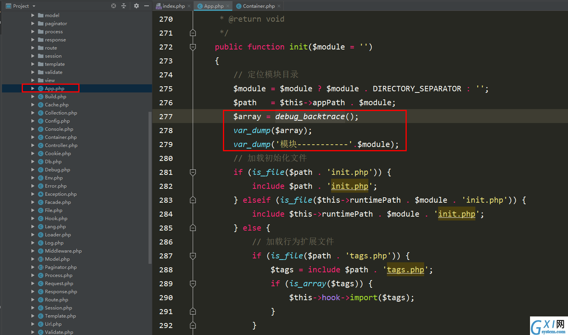Expand the response folder
The height and width of the screenshot is (335, 568).
pyautogui.click(x=33, y=40)
